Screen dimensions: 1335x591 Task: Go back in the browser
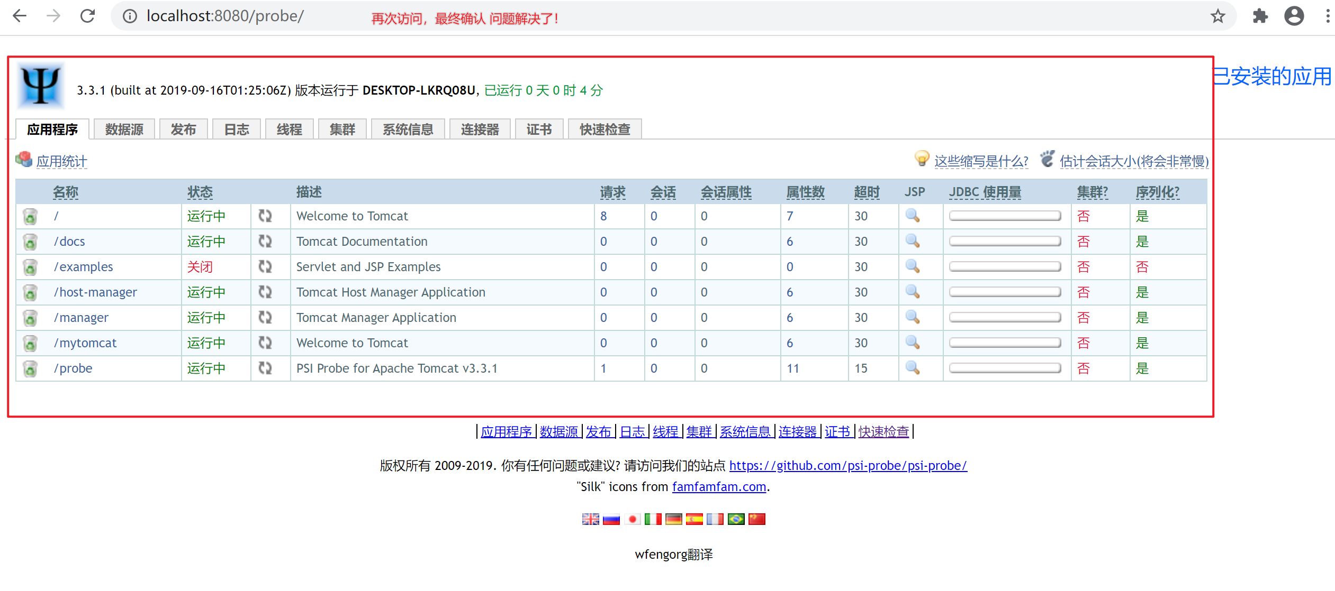[x=20, y=16]
